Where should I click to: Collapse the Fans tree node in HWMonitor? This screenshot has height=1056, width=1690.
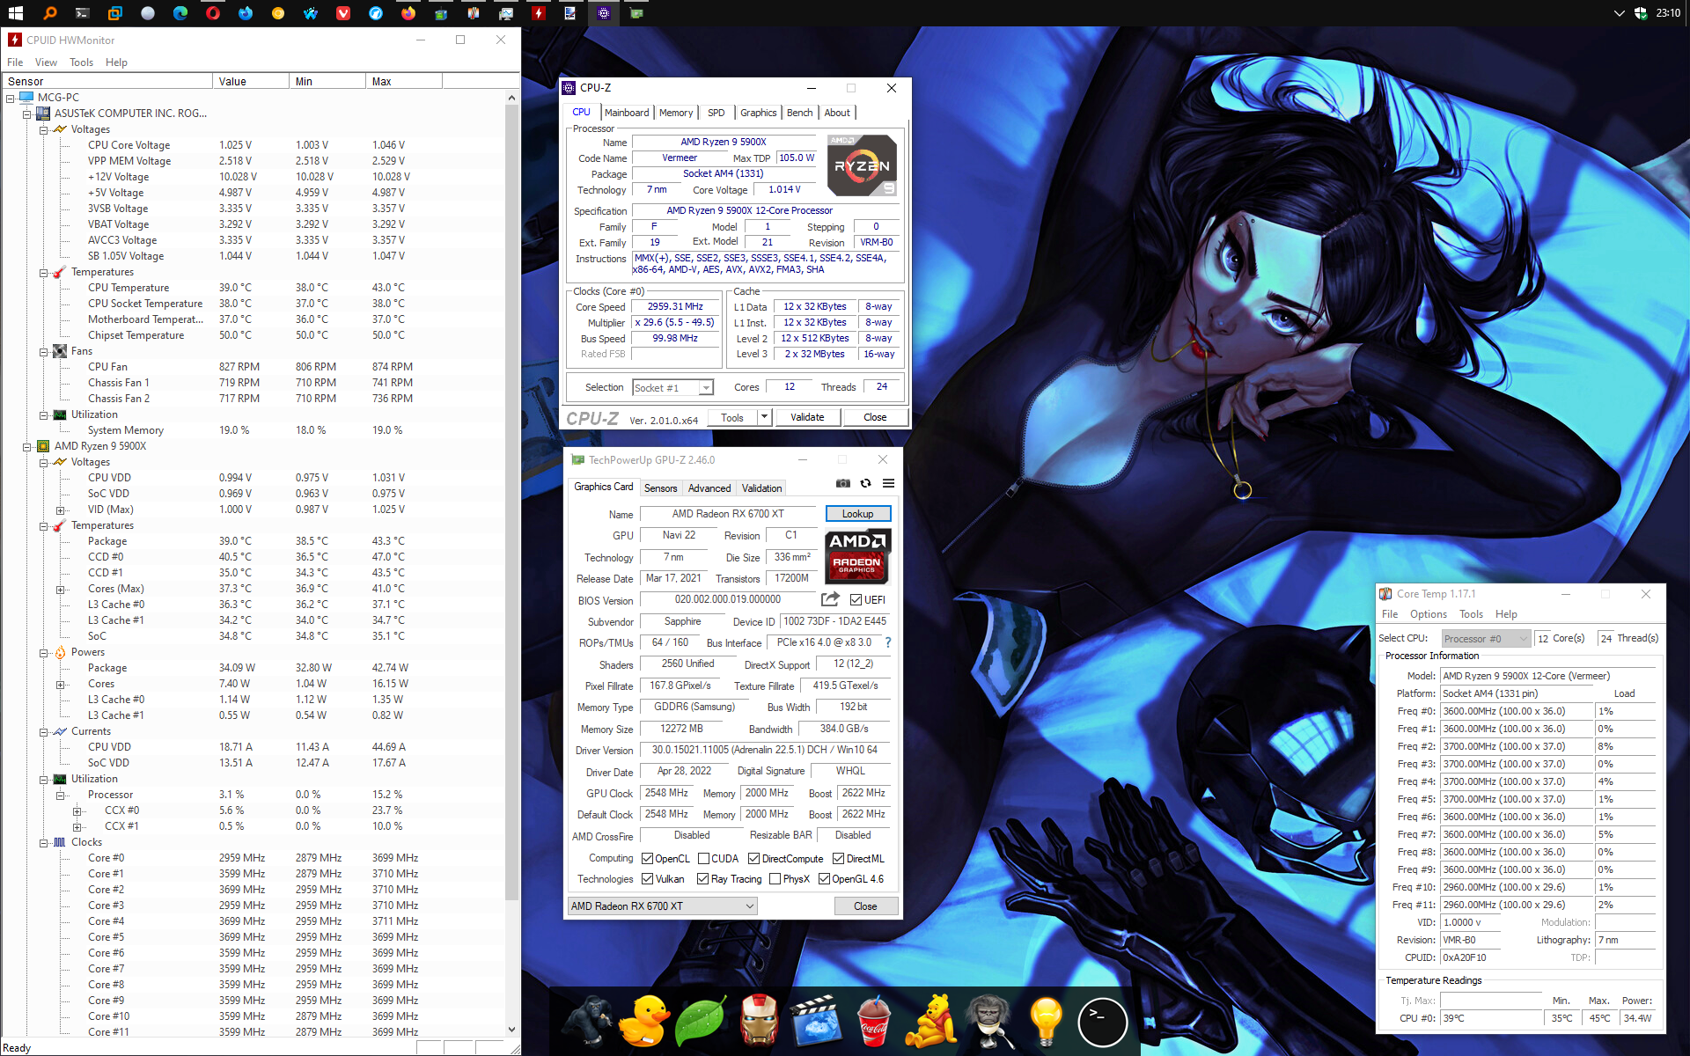43,351
